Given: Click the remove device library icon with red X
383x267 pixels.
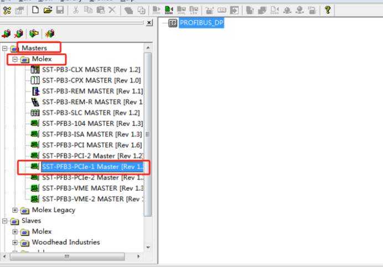Looking at the screenshot, I should (19, 33).
